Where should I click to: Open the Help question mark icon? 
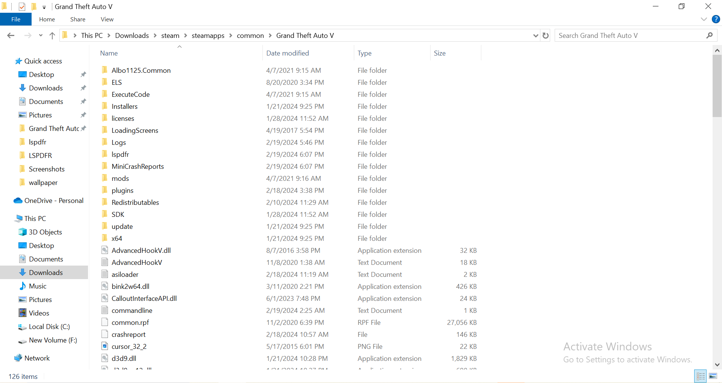(x=716, y=19)
